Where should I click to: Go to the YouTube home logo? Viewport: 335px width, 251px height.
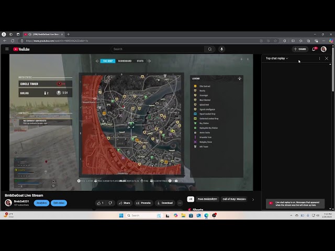coord(21,49)
